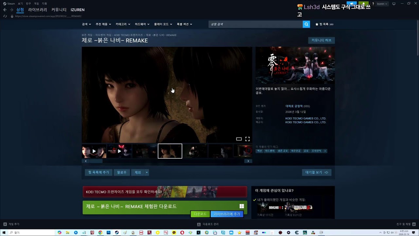This screenshot has height=236, width=419.
Task: Open the IZUREN profile tab
Action: [78, 10]
